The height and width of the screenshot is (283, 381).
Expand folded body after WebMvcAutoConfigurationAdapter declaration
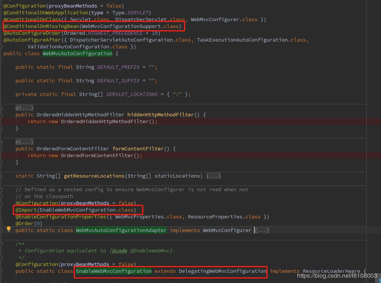[x=261, y=230]
